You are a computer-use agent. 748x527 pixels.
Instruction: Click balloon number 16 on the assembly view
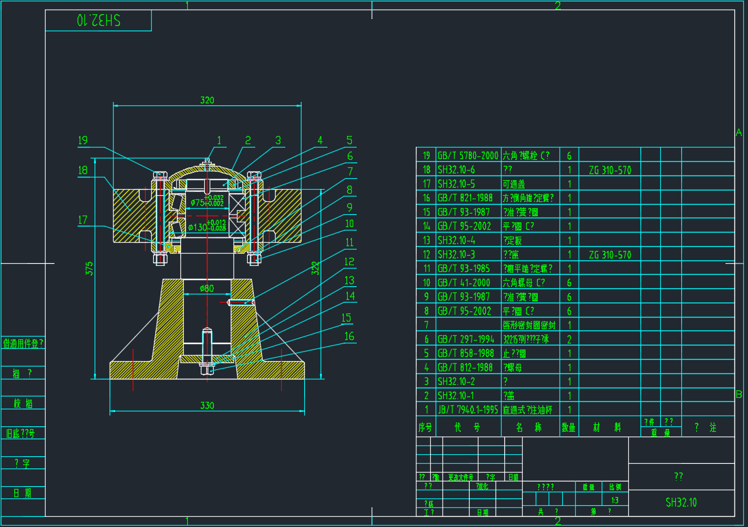349,337
